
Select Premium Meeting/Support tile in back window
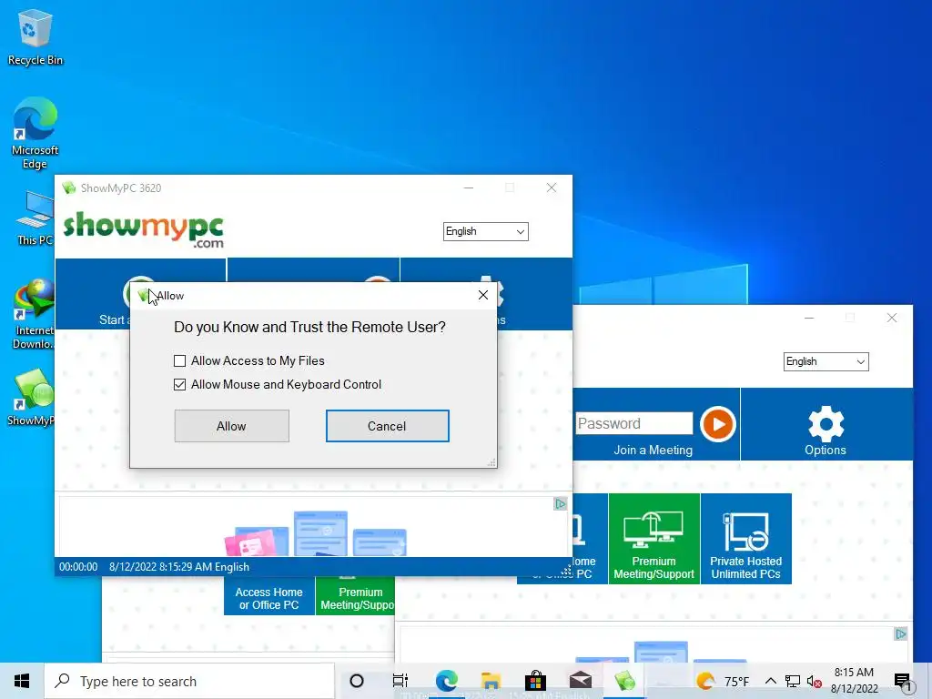[653, 539]
